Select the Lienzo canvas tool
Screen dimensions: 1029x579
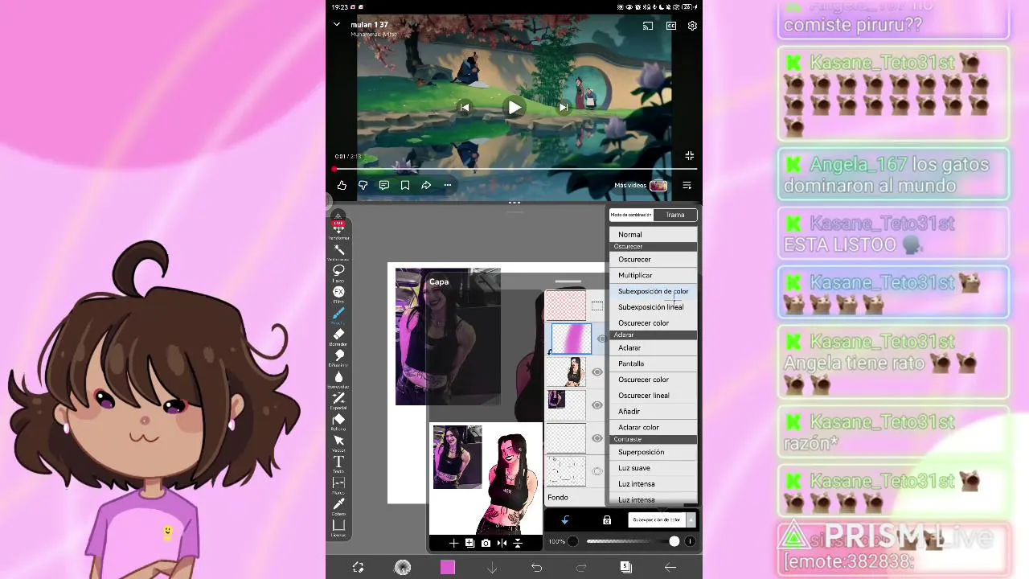point(338,527)
